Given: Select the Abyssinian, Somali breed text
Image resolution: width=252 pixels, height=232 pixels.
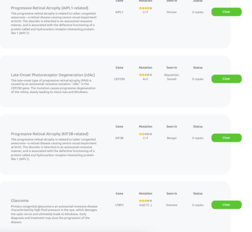Looking at the screenshot, I should pos(171,77).
